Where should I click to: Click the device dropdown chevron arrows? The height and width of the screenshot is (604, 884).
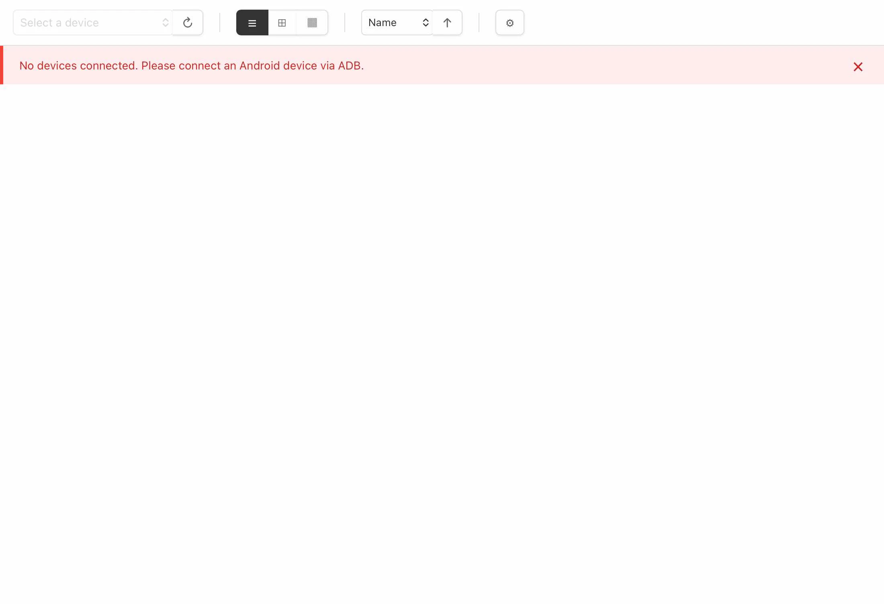(x=165, y=23)
